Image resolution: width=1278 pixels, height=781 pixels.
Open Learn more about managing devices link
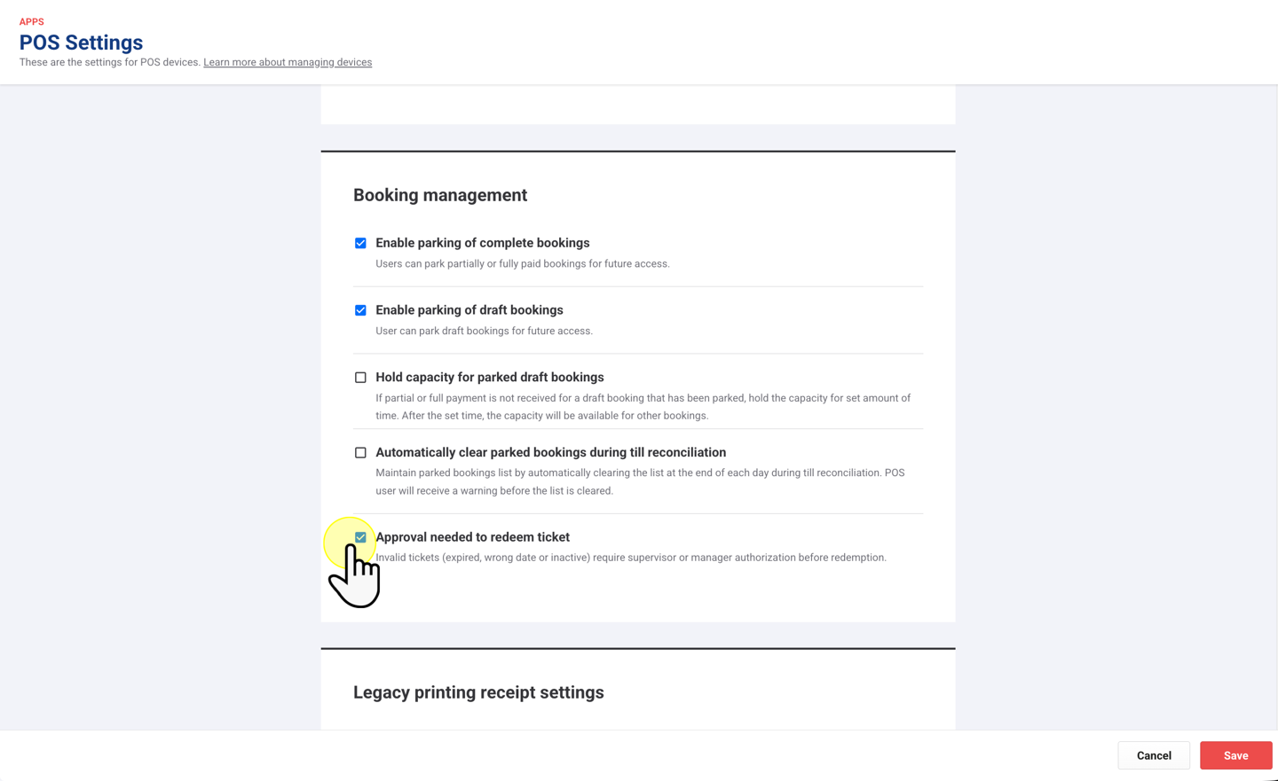point(288,62)
